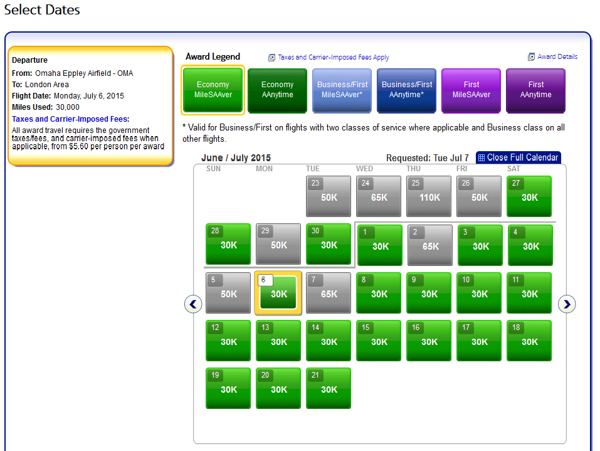
Task: Choose July 1 date tile
Action: click(380, 245)
